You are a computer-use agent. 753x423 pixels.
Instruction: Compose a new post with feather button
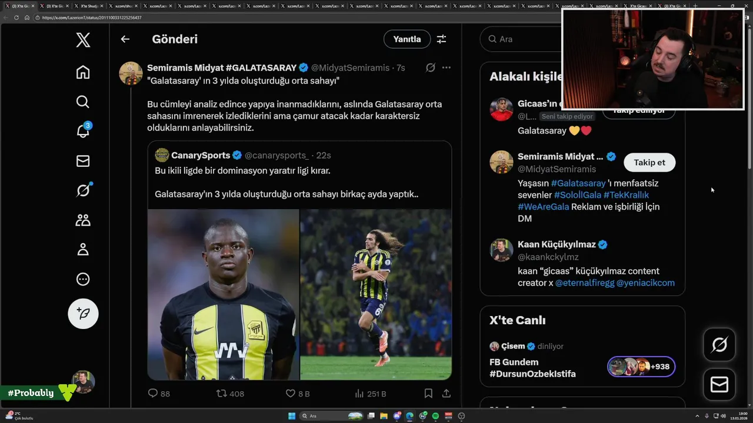[x=83, y=314]
